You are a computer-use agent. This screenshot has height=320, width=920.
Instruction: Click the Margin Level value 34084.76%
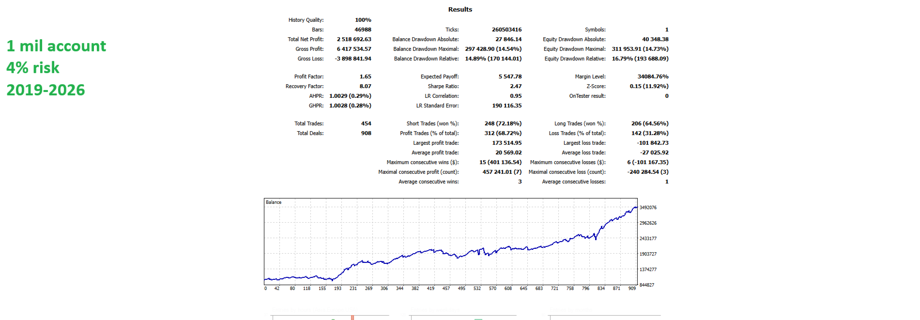[653, 76]
